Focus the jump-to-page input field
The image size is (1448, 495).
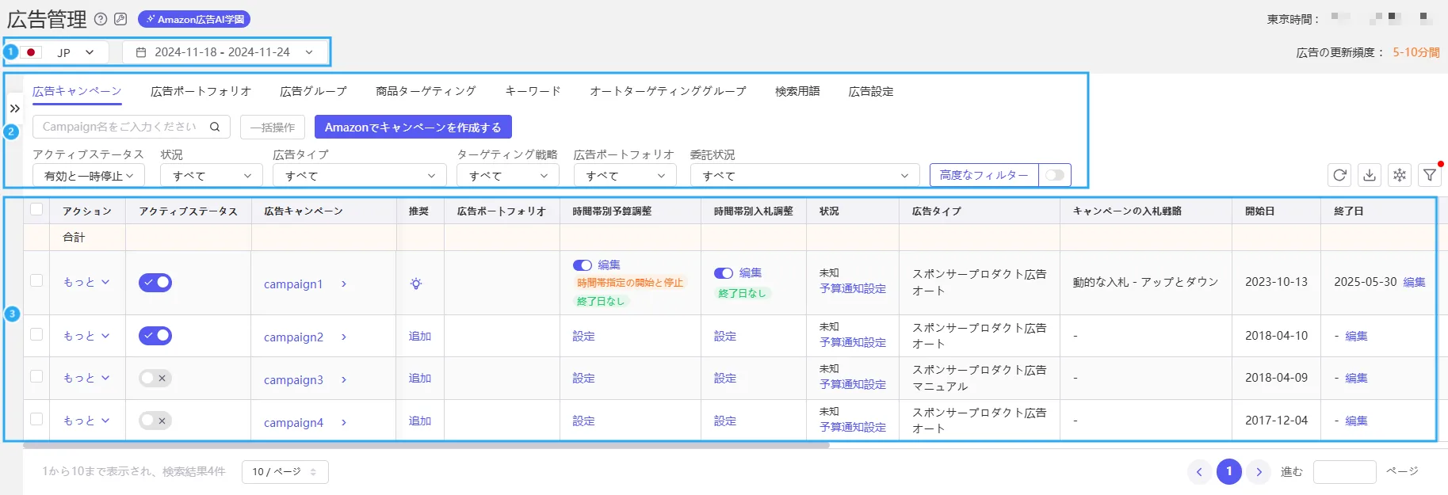1345,472
